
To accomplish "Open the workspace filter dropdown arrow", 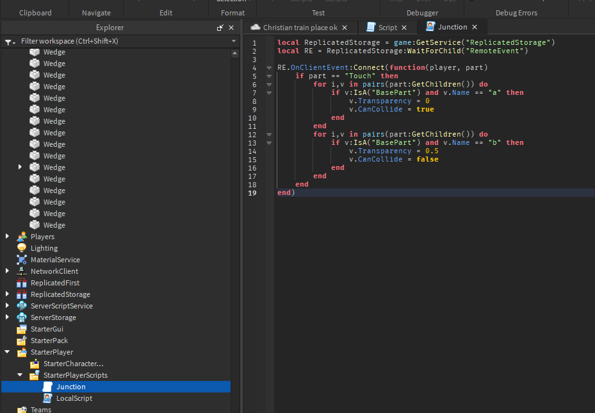I will 233,40.
